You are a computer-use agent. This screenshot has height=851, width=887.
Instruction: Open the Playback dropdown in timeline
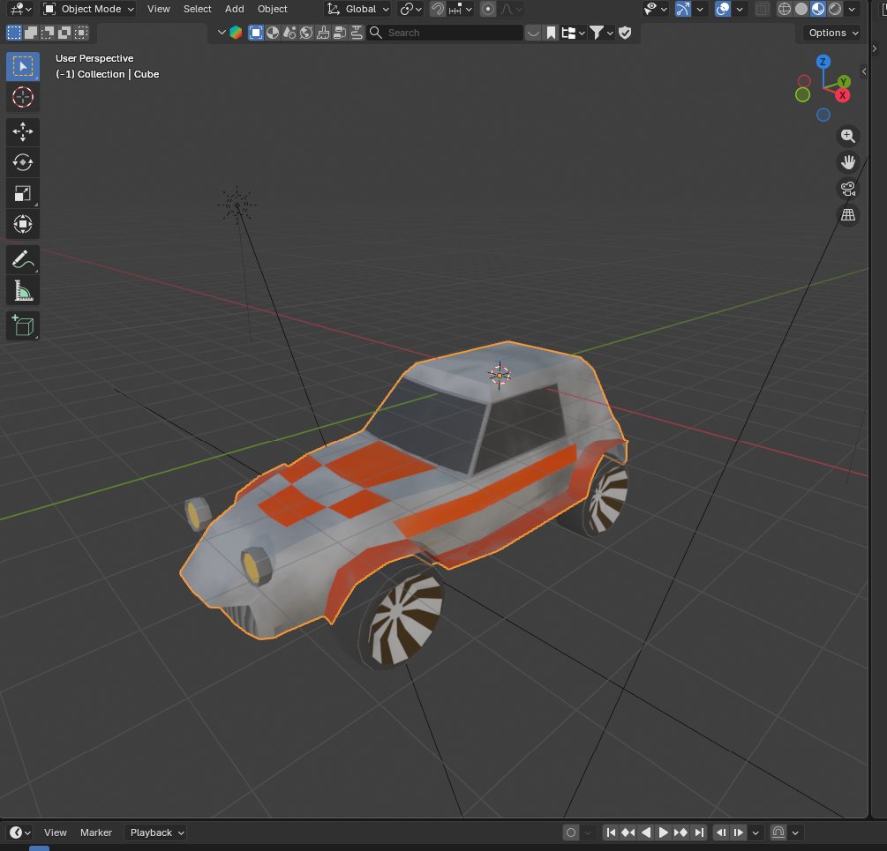[x=157, y=832]
